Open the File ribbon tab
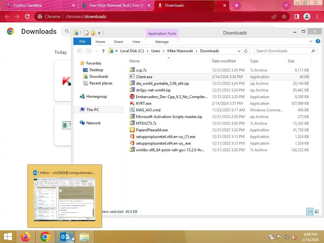The width and height of the screenshot is (324, 243). coord(82,41)
